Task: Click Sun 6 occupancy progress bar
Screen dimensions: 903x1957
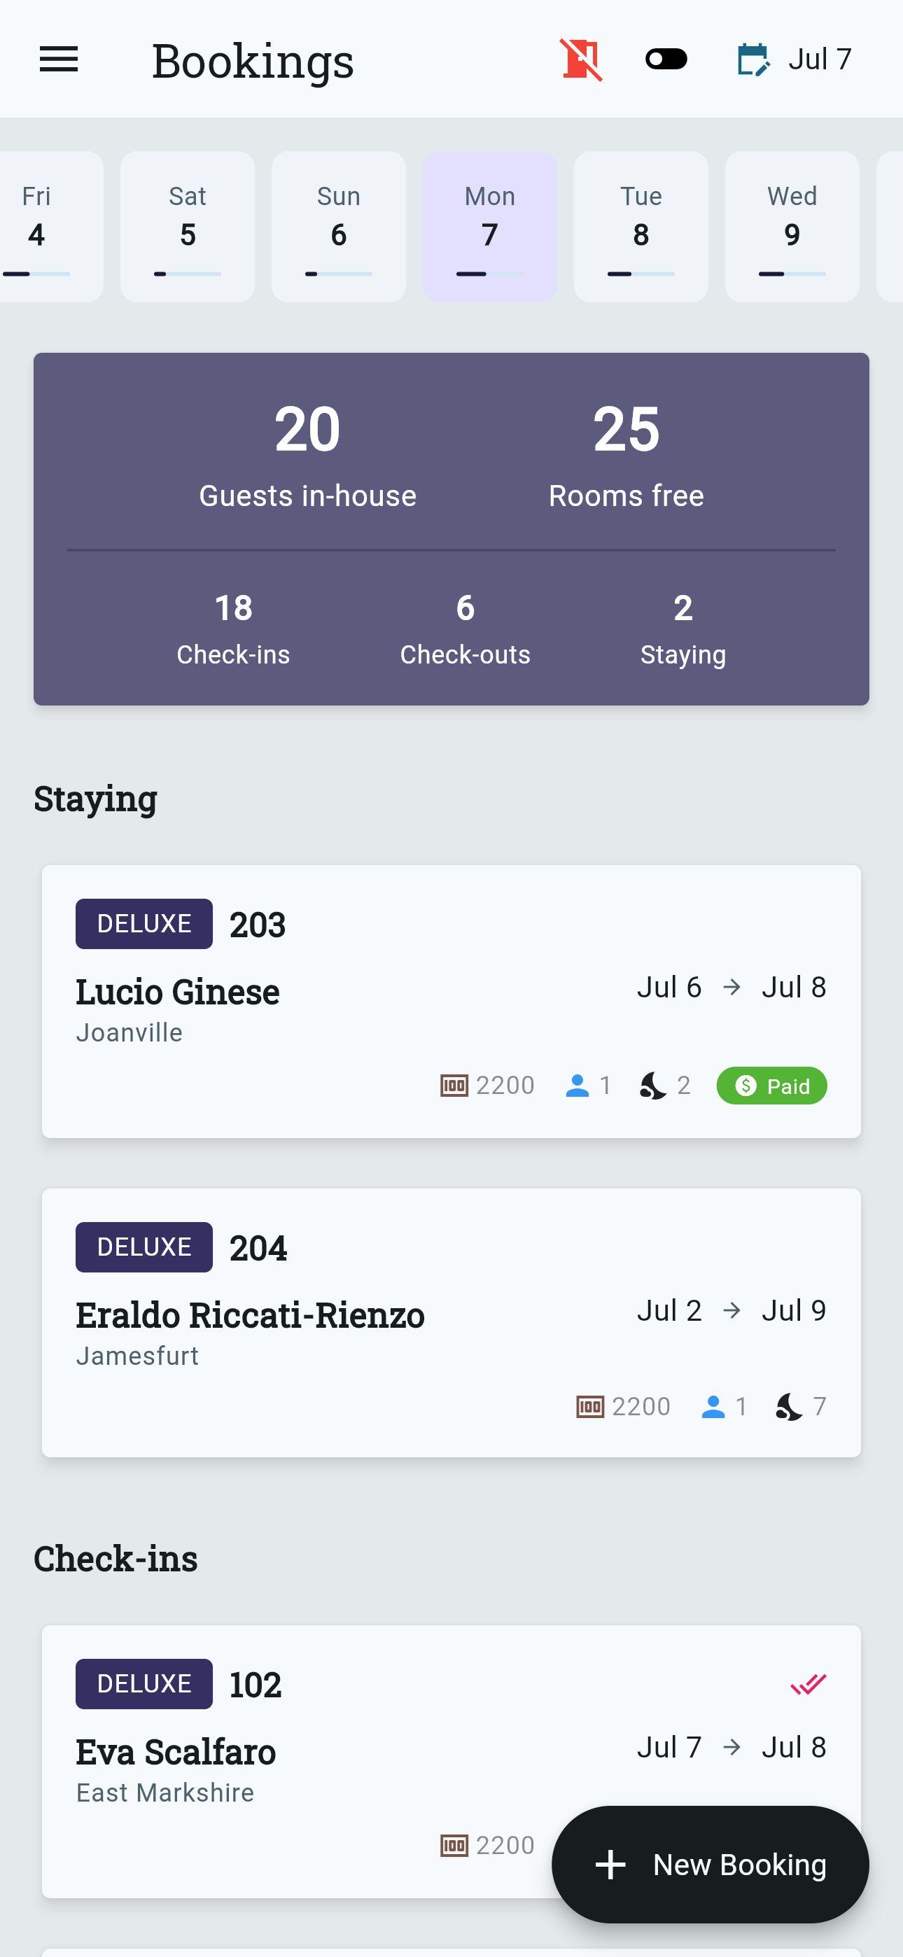Action: click(x=338, y=274)
